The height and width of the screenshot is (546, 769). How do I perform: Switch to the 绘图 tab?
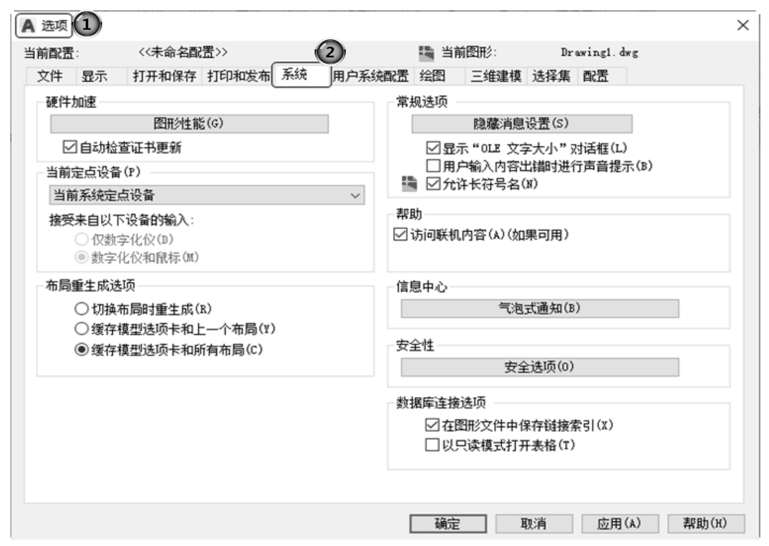(x=433, y=77)
